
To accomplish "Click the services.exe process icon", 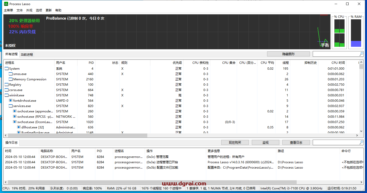I will click(11, 106).
